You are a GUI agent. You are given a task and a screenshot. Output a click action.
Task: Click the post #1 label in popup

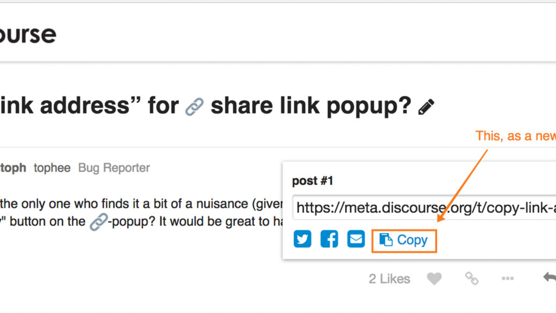312,181
